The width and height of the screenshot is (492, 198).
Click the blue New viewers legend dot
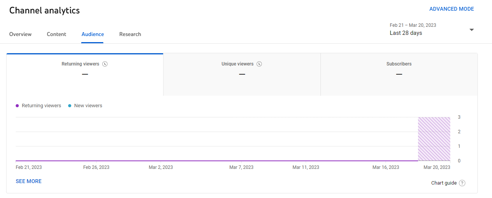pos(70,106)
